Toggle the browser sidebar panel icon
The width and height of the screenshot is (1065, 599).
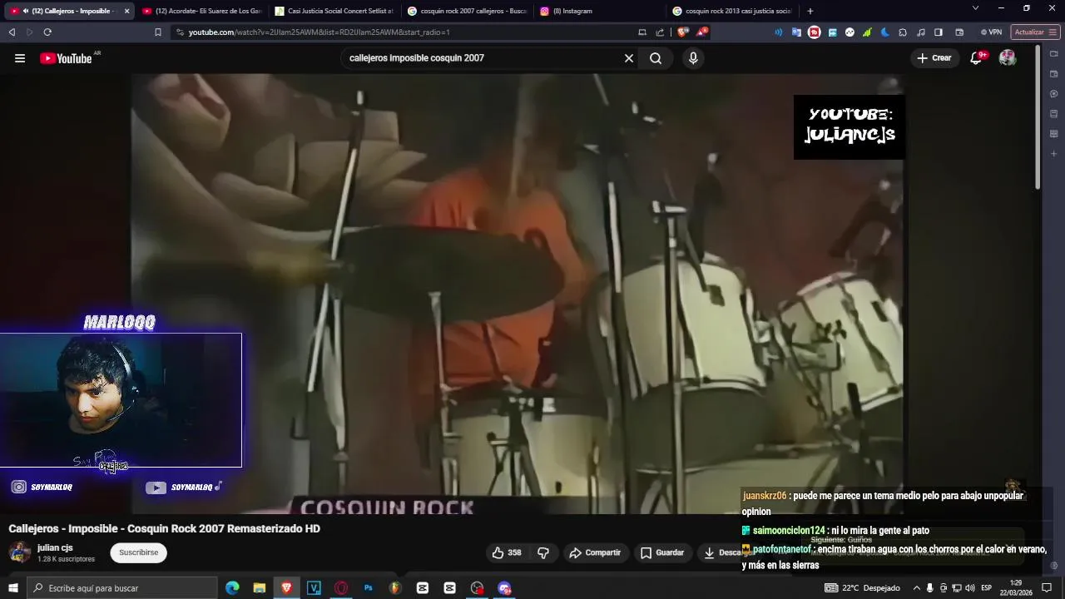[x=939, y=32]
